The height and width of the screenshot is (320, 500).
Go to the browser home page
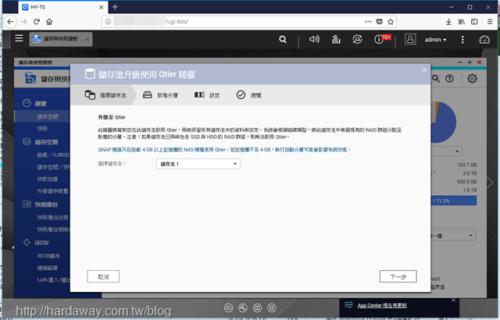[x=49, y=22]
